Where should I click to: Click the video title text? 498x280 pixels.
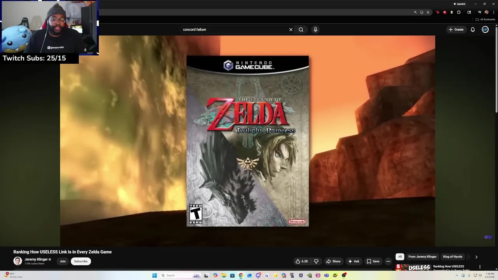[x=63, y=252]
